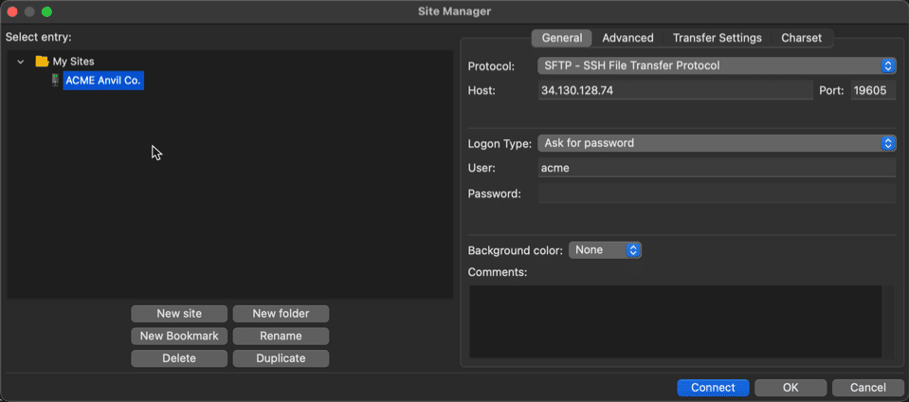Click the Rename button
Screen dimensions: 909x402
click(281, 336)
